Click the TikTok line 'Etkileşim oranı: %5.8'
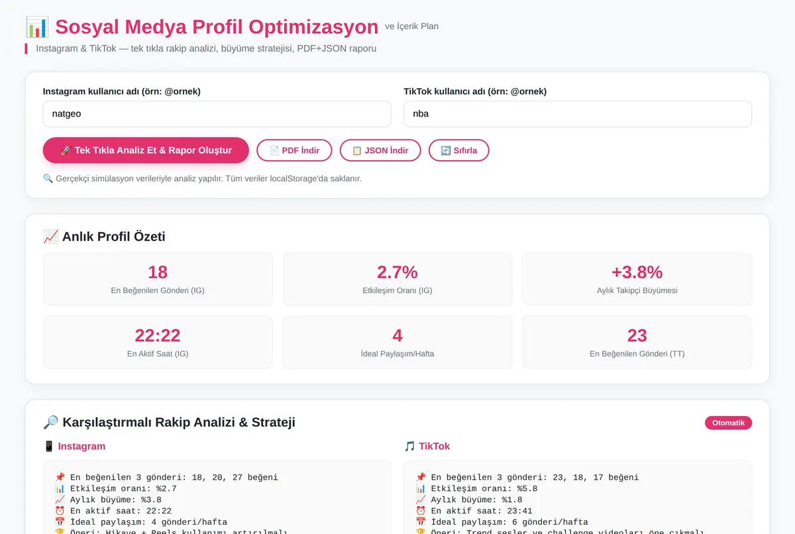 (x=477, y=488)
